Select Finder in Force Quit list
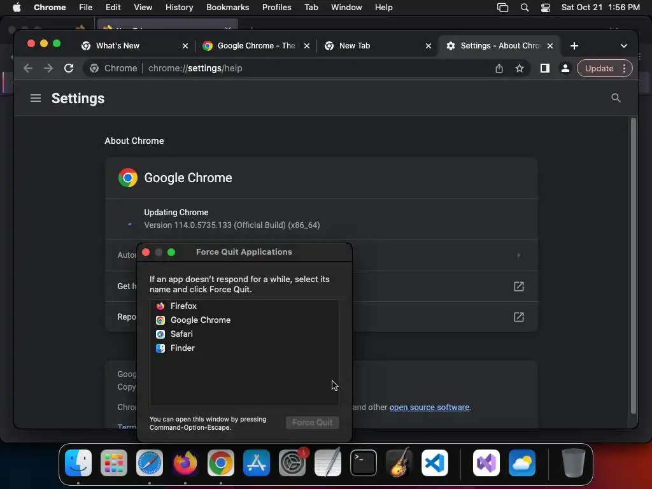 [x=244, y=348]
